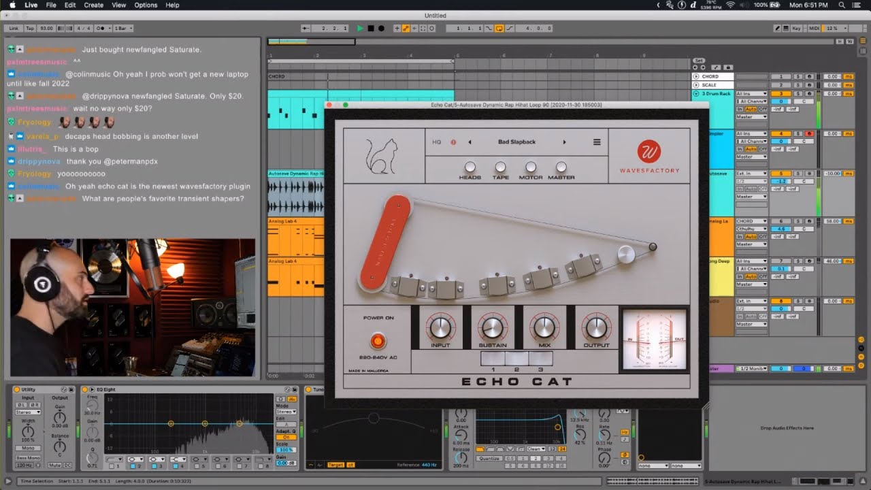Open Echo Cat hamburger menu
Screen dimensions: 871x490
click(x=597, y=142)
